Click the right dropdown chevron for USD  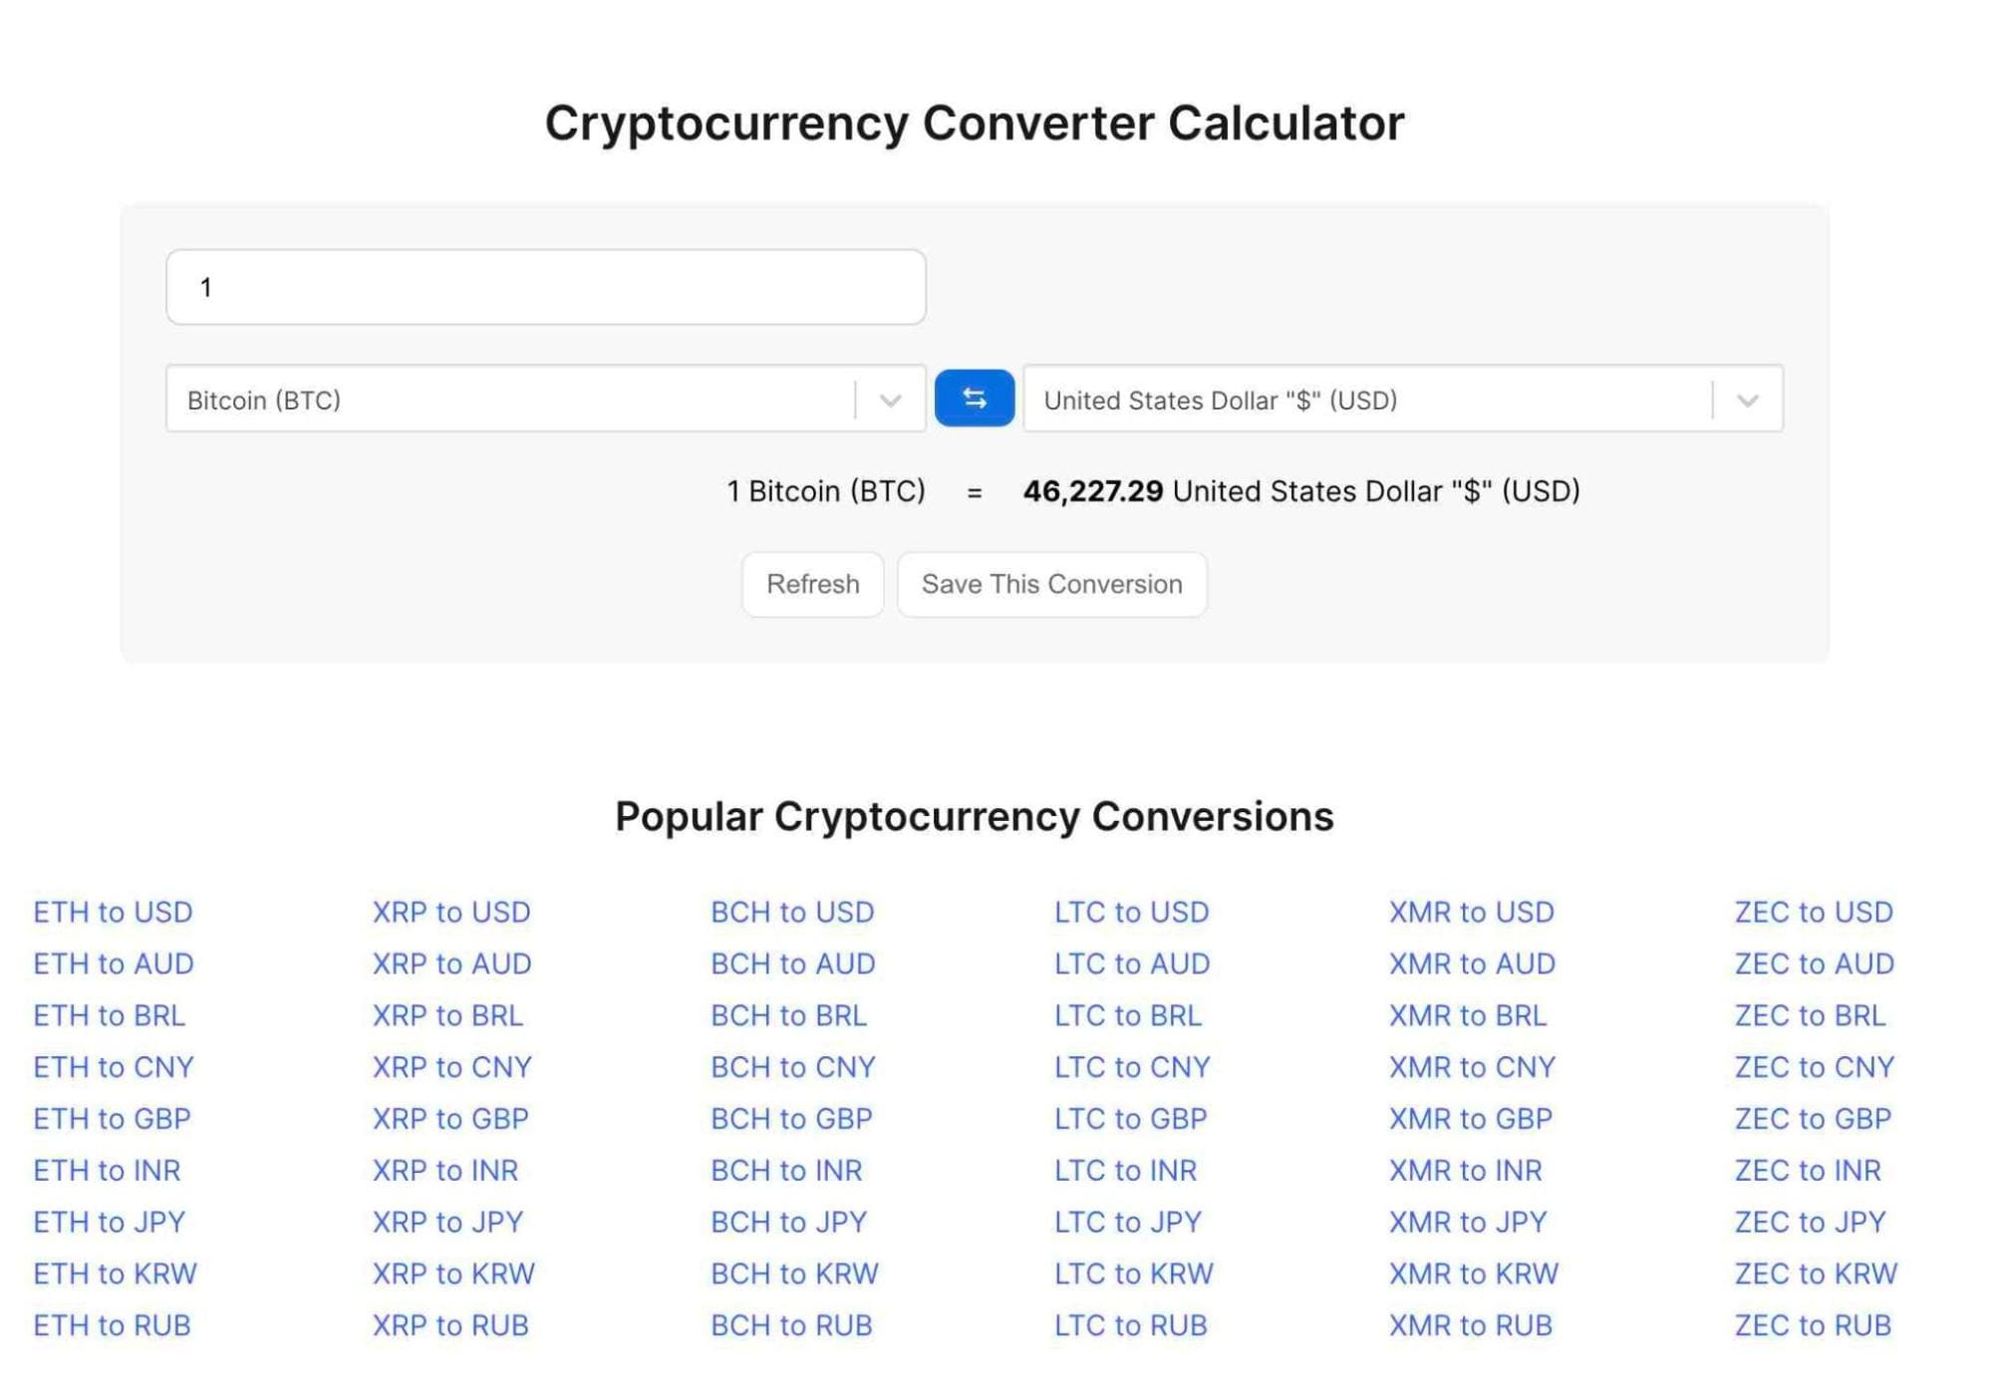point(1747,399)
